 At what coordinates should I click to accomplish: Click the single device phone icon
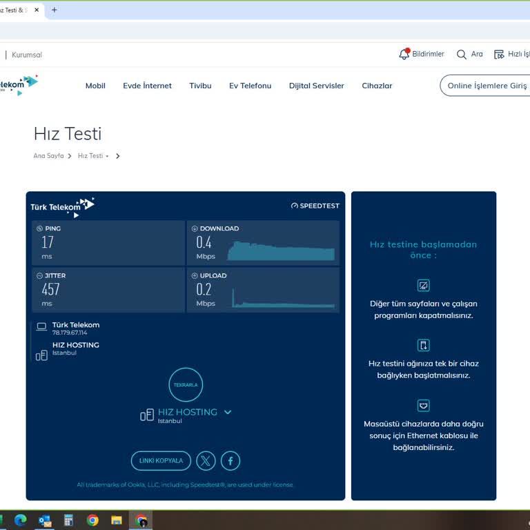point(424,346)
